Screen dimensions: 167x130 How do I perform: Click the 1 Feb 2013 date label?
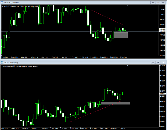tap(84, 57)
